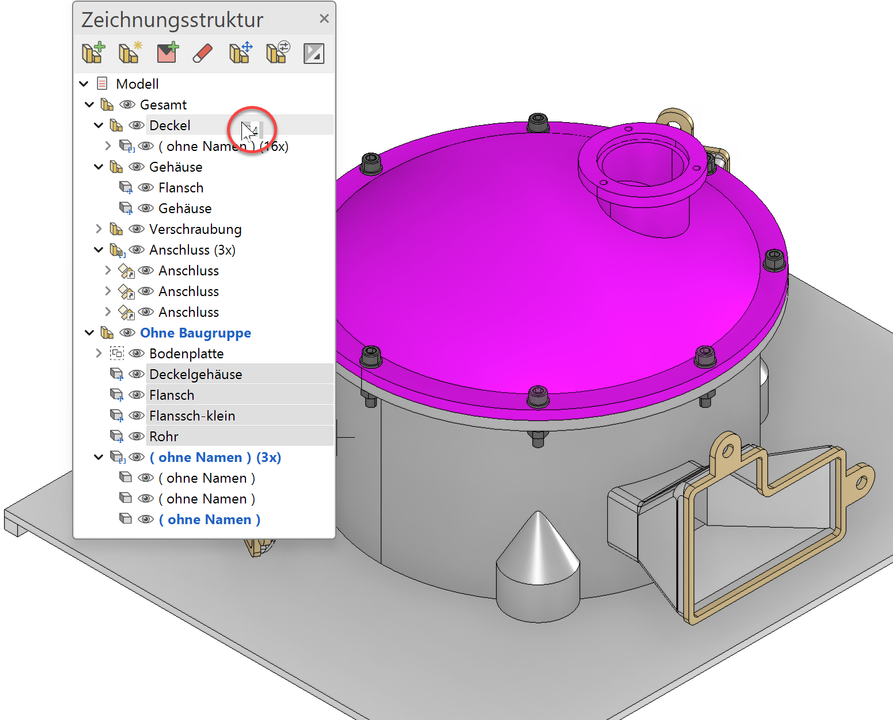893x720 pixels.
Task: Click the move assembly icon with blue arrows
Action: [240, 53]
